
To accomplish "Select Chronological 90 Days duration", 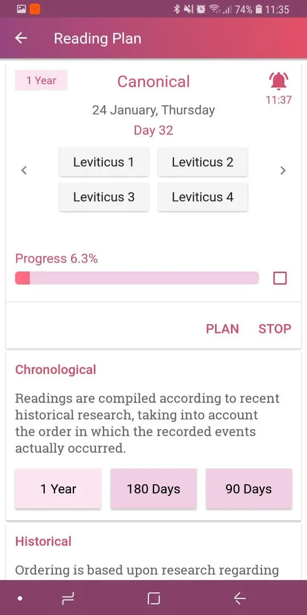I will tap(248, 489).
